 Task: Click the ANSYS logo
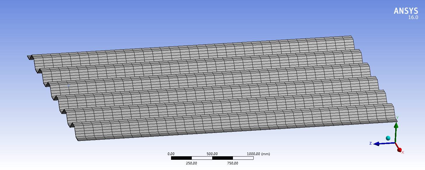point(406,11)
